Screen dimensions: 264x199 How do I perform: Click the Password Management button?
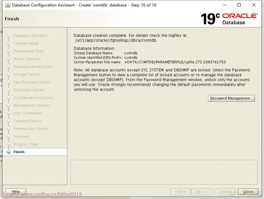coord(231,98)
